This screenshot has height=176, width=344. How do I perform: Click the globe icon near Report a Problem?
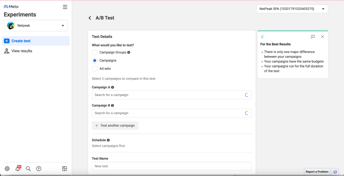(335, 172)
